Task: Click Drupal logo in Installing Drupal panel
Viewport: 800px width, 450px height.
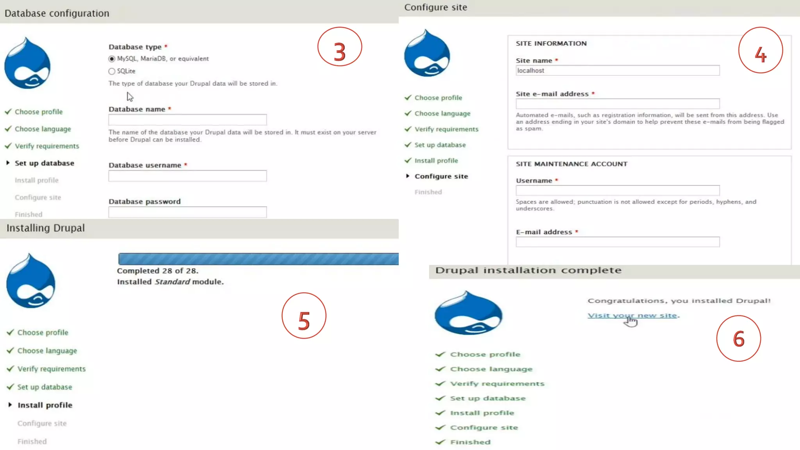Action: (x=31, y=281)
